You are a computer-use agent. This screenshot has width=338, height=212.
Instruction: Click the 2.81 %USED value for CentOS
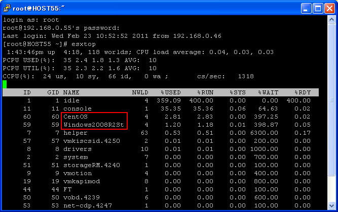pyautogui.click(x=173, y=117)
